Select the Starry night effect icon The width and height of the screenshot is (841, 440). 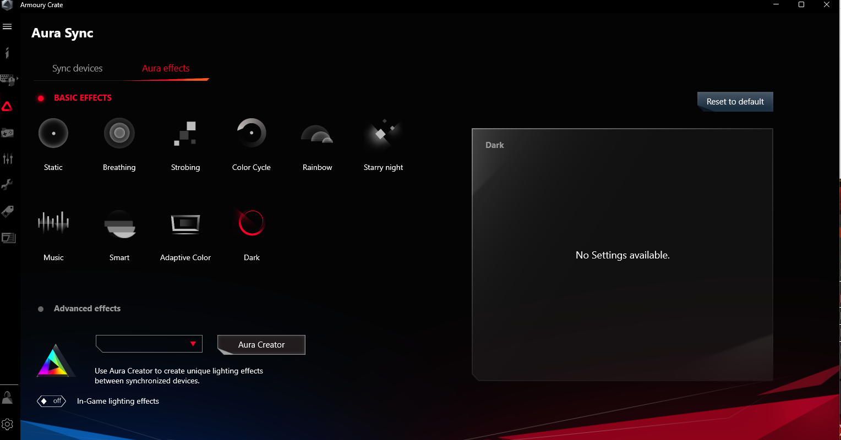point(383,133)
